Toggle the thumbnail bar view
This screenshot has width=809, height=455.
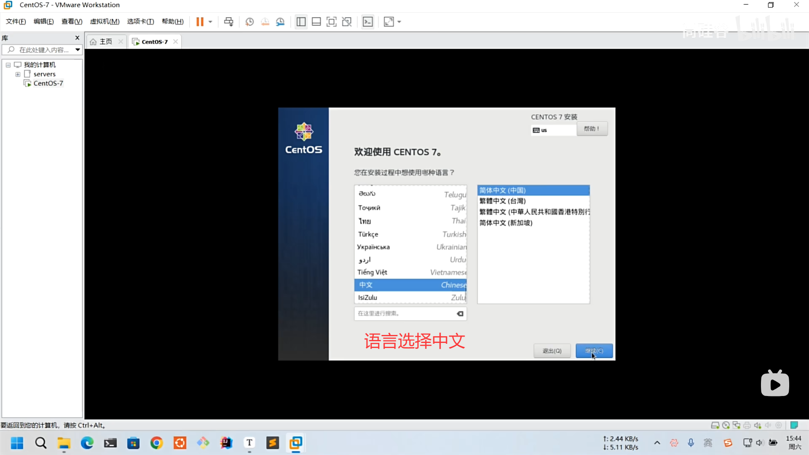[316, 22]
